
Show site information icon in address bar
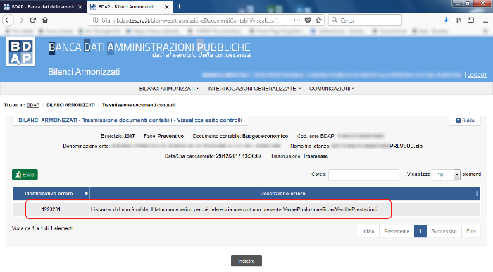pyautogui.click(x=96, y=20)
